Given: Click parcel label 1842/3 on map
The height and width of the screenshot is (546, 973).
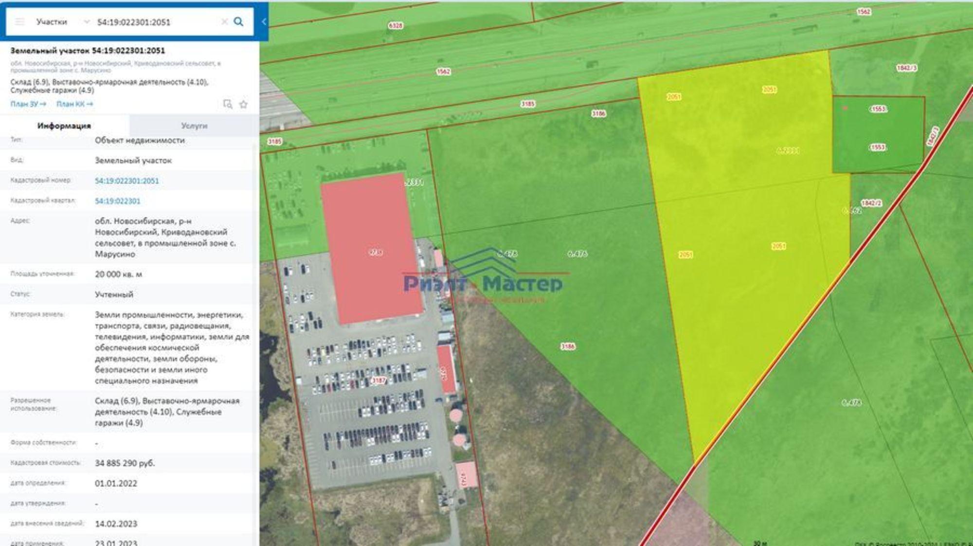Looking at the screenshot, I should click(907, 68).
